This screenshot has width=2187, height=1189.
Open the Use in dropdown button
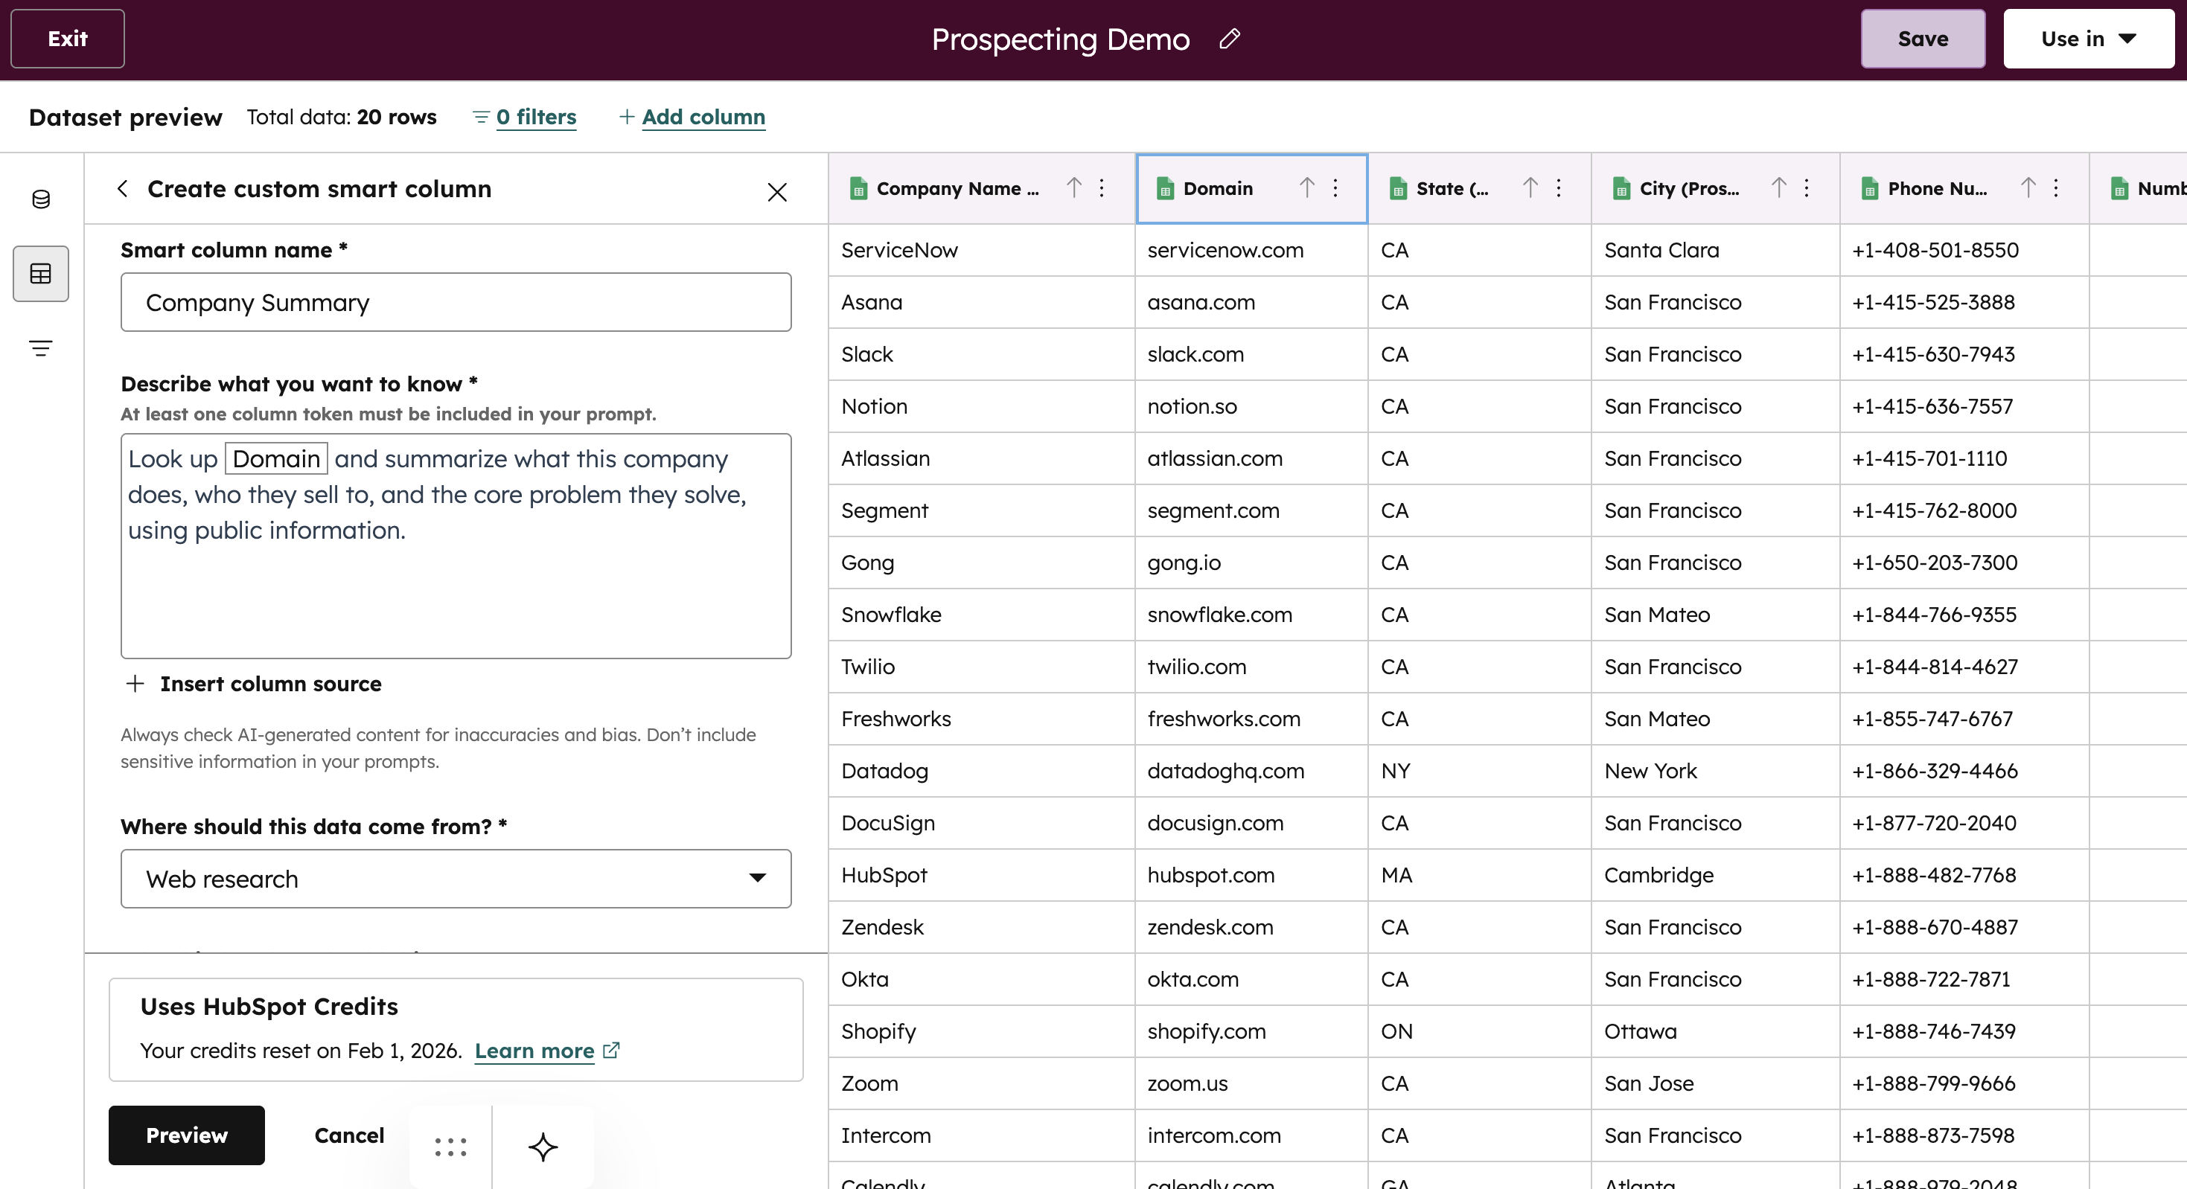(2088, 39)
